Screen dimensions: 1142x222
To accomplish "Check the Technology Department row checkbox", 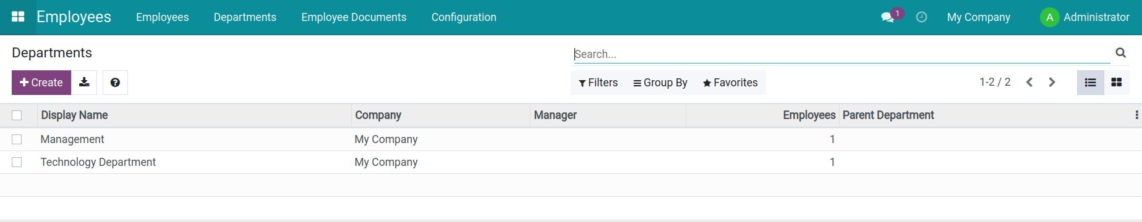I will point(17,162).
